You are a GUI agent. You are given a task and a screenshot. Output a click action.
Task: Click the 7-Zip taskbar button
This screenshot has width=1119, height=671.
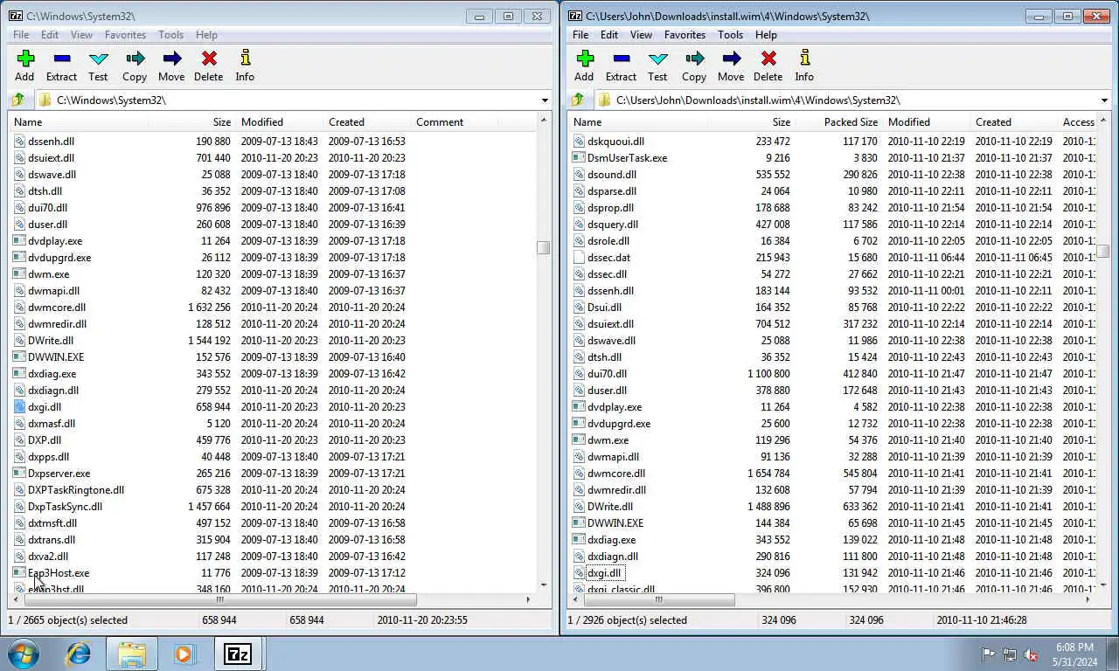[x=238, y=654]
